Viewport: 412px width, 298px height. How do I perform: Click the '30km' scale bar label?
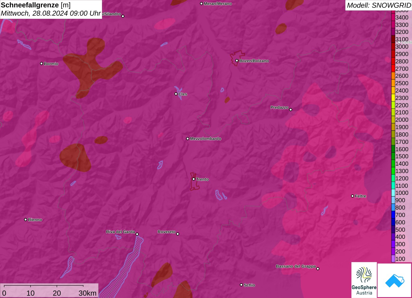coord(87,293)
